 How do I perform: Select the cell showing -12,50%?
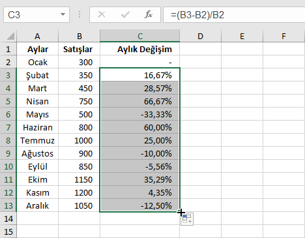click(140, 205)
